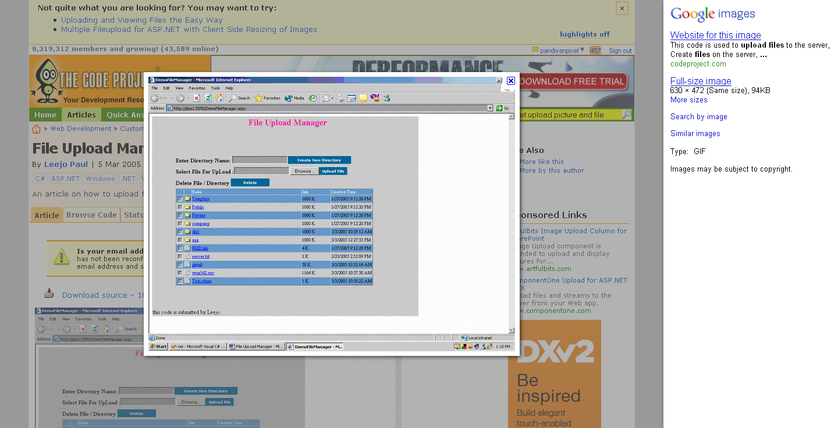838x428 pixels.
Task: Tick the checkbox for the server.txt row in preview
Action: click(180, 256)
